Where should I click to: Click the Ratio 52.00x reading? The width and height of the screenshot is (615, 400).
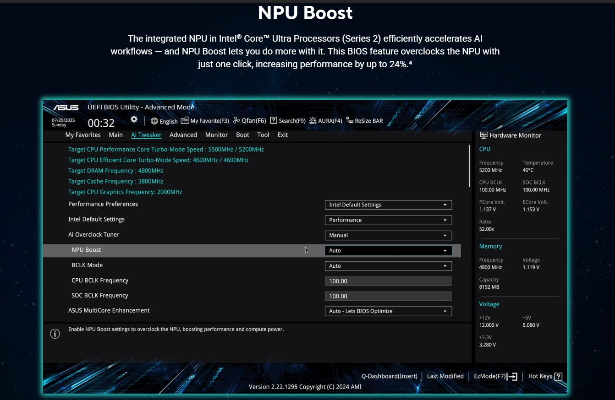(487, 226)
